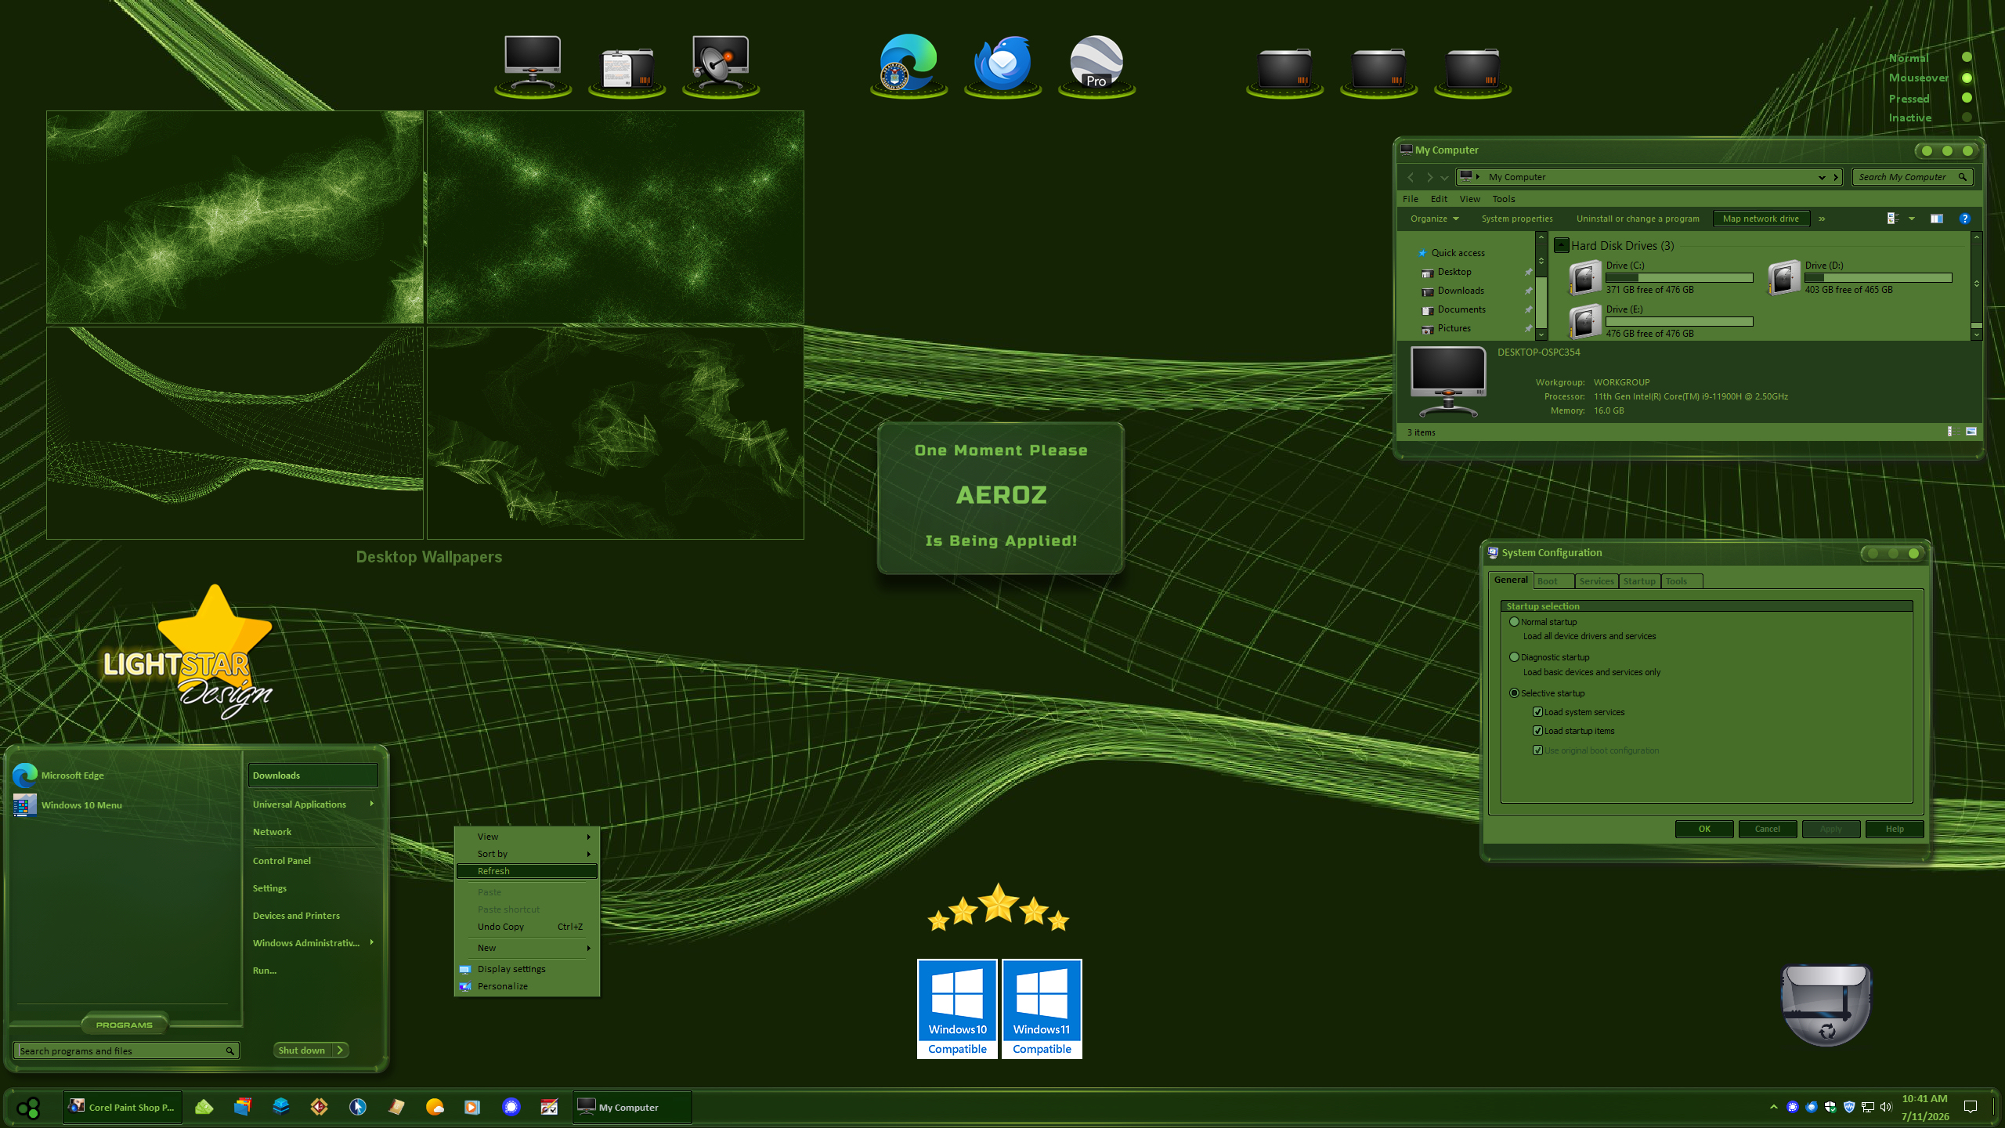Open the address bar dropdown arrow
This screenshot has height=1128, width=2005.
pyautogui.click(x=1822, y=177)
